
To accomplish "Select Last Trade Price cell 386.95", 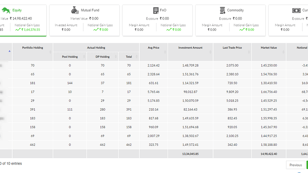I will tap(232, 109).
